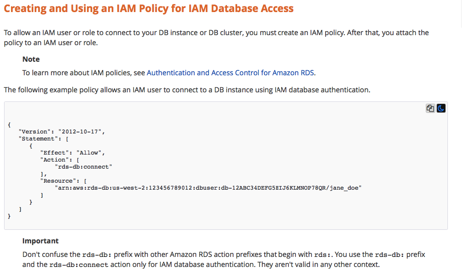The height and width of the screenshot is (273, 462).
Task: Click the "2012-10-17" version value
Action: click(80, 131)
